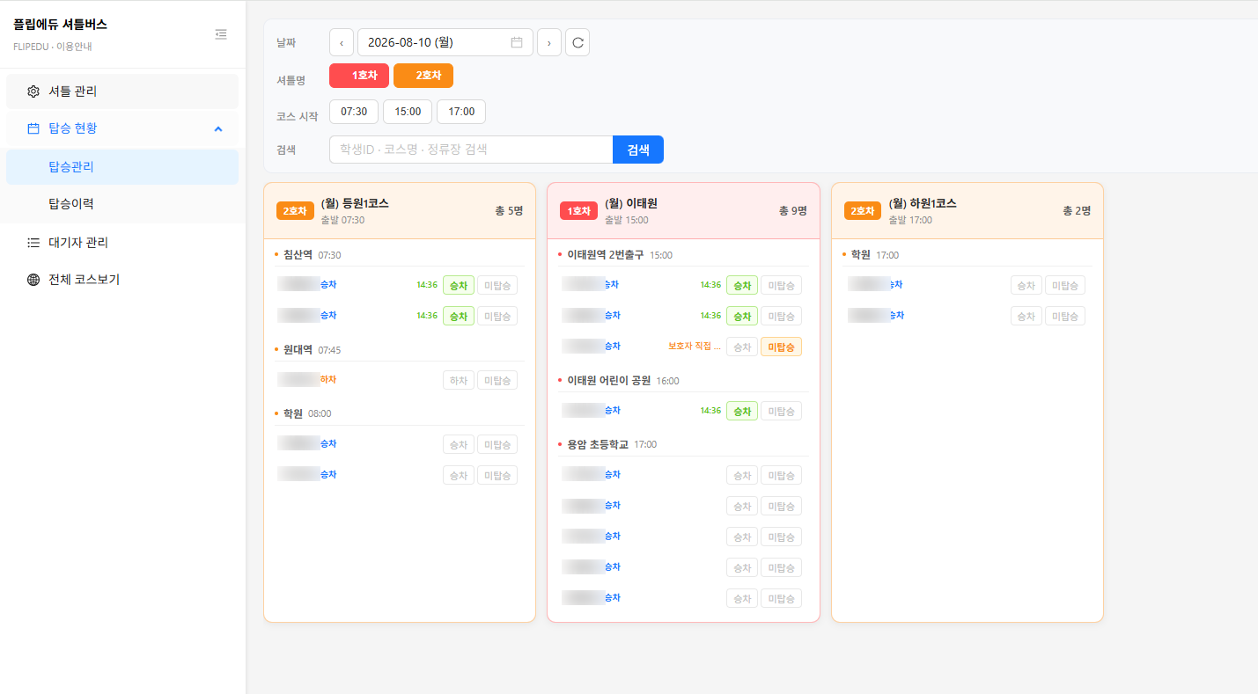The height and width of the screenshot is (694, 1258).
Task: Toggle the orange 2호차 shuttle filter
Action: (x=423, y=76)
